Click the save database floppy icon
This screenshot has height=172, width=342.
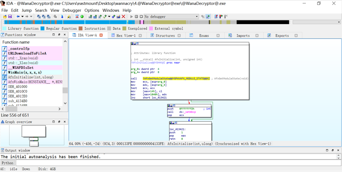point(10,17)
